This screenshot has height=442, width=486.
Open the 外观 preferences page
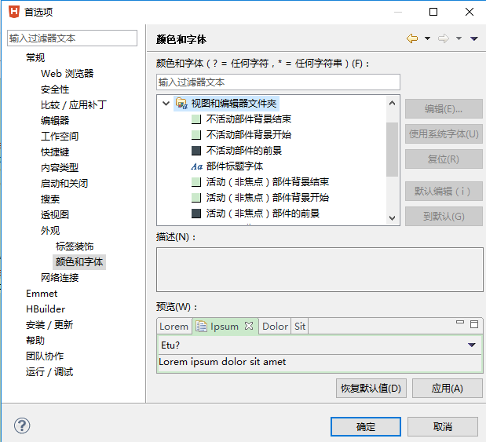pos(50,230)
